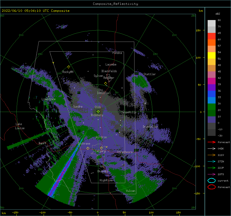Pick the orange 57-60 dBZ swatch
Screen dimensions: 231x216
(211, 43)
